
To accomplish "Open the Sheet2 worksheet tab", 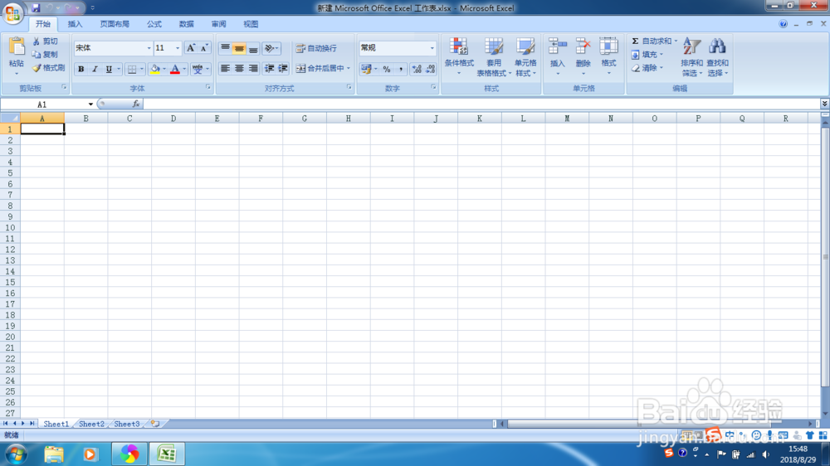I will (x=91, y=424).
